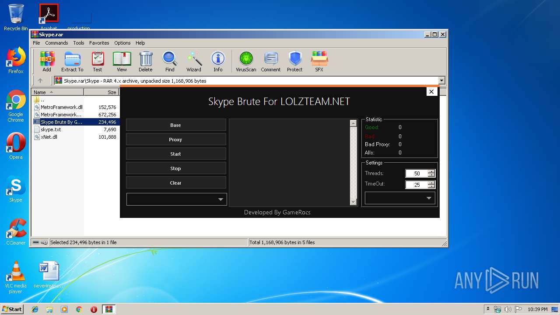Open the Commands menu

56,43
